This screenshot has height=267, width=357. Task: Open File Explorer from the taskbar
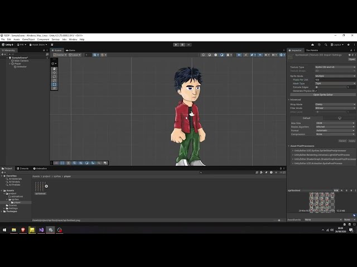coord(14,230)
